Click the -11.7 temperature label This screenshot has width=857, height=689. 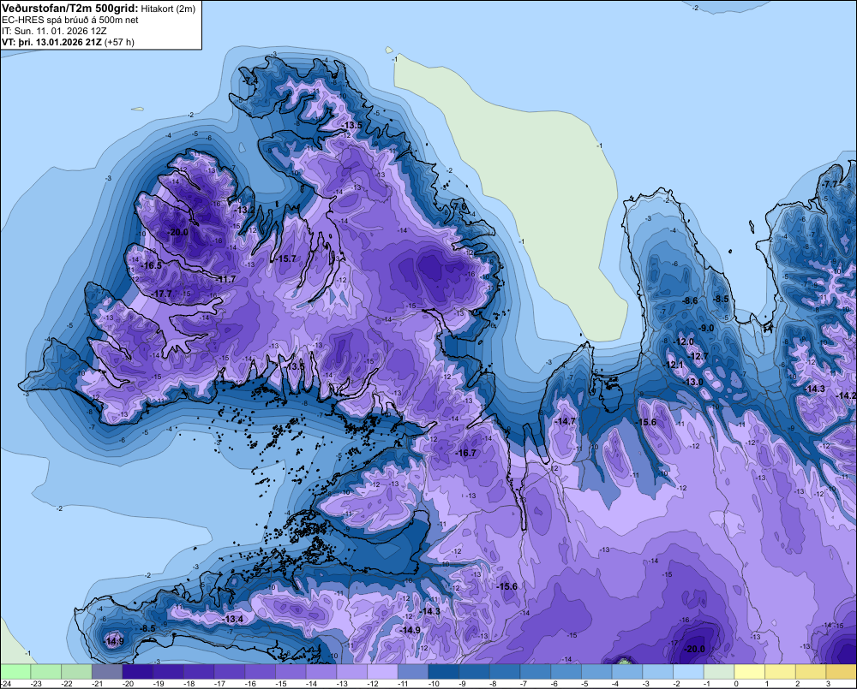coord(225,280)
